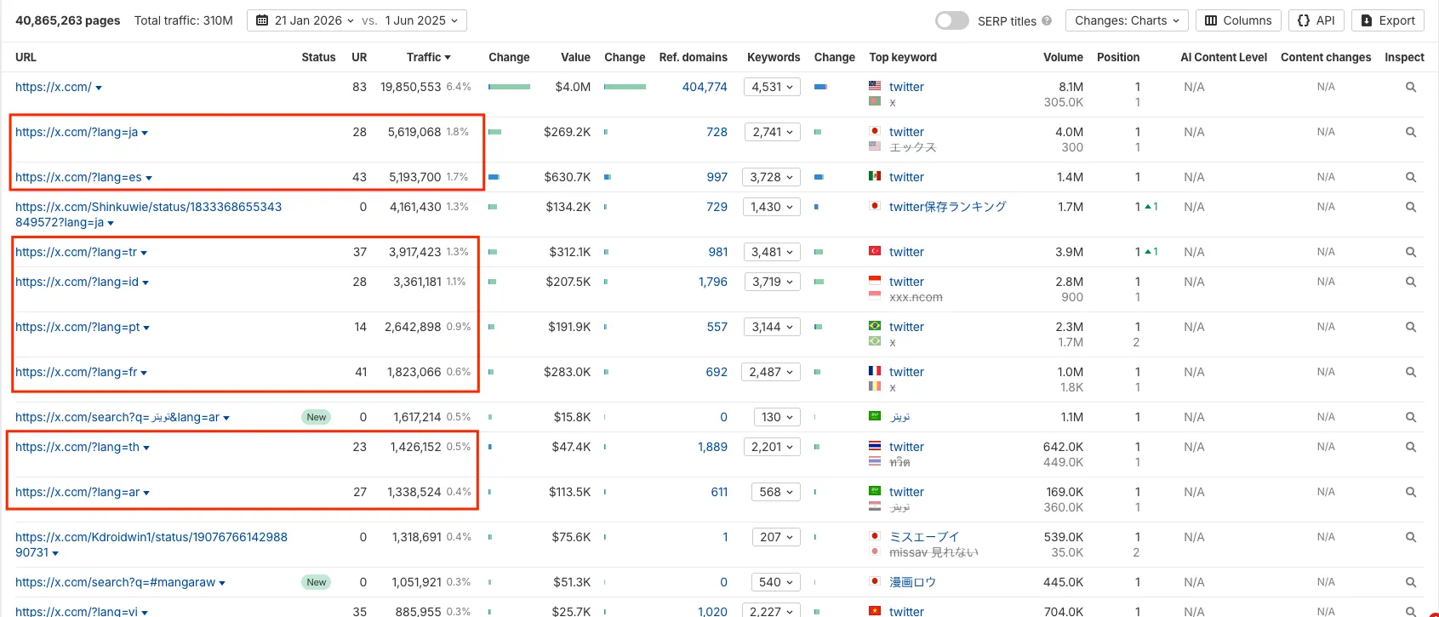Viewport: 1439px width, 617px height.
Task: Open the https://x.com/?lang=ja link
Action: 76,132
